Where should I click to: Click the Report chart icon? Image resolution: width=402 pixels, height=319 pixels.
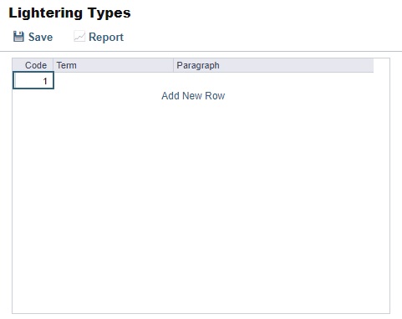coord(79,37)
